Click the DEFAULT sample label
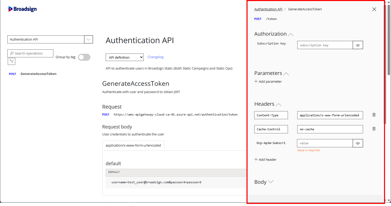 click(114, 172)
